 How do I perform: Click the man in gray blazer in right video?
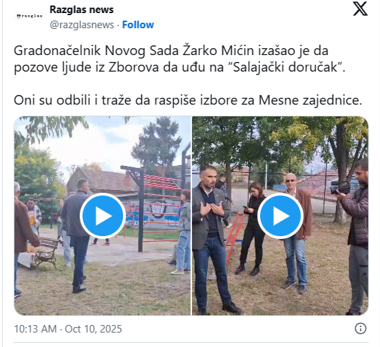pos(212,240)
